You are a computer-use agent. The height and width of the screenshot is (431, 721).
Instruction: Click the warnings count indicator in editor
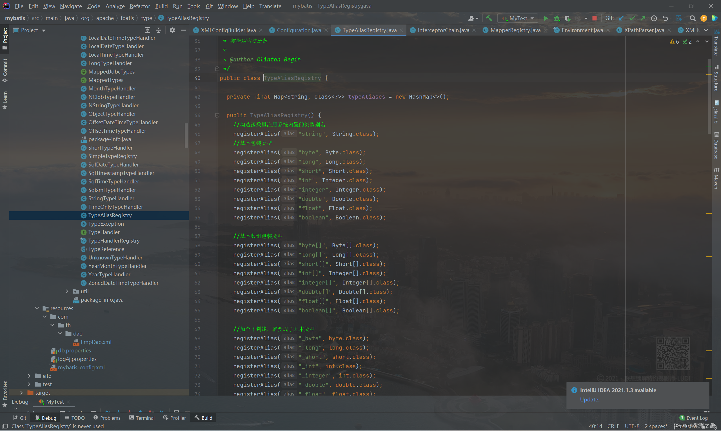coord(674,42)
